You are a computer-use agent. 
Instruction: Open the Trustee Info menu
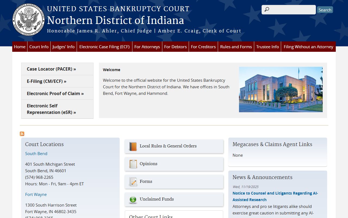[268, 47]
